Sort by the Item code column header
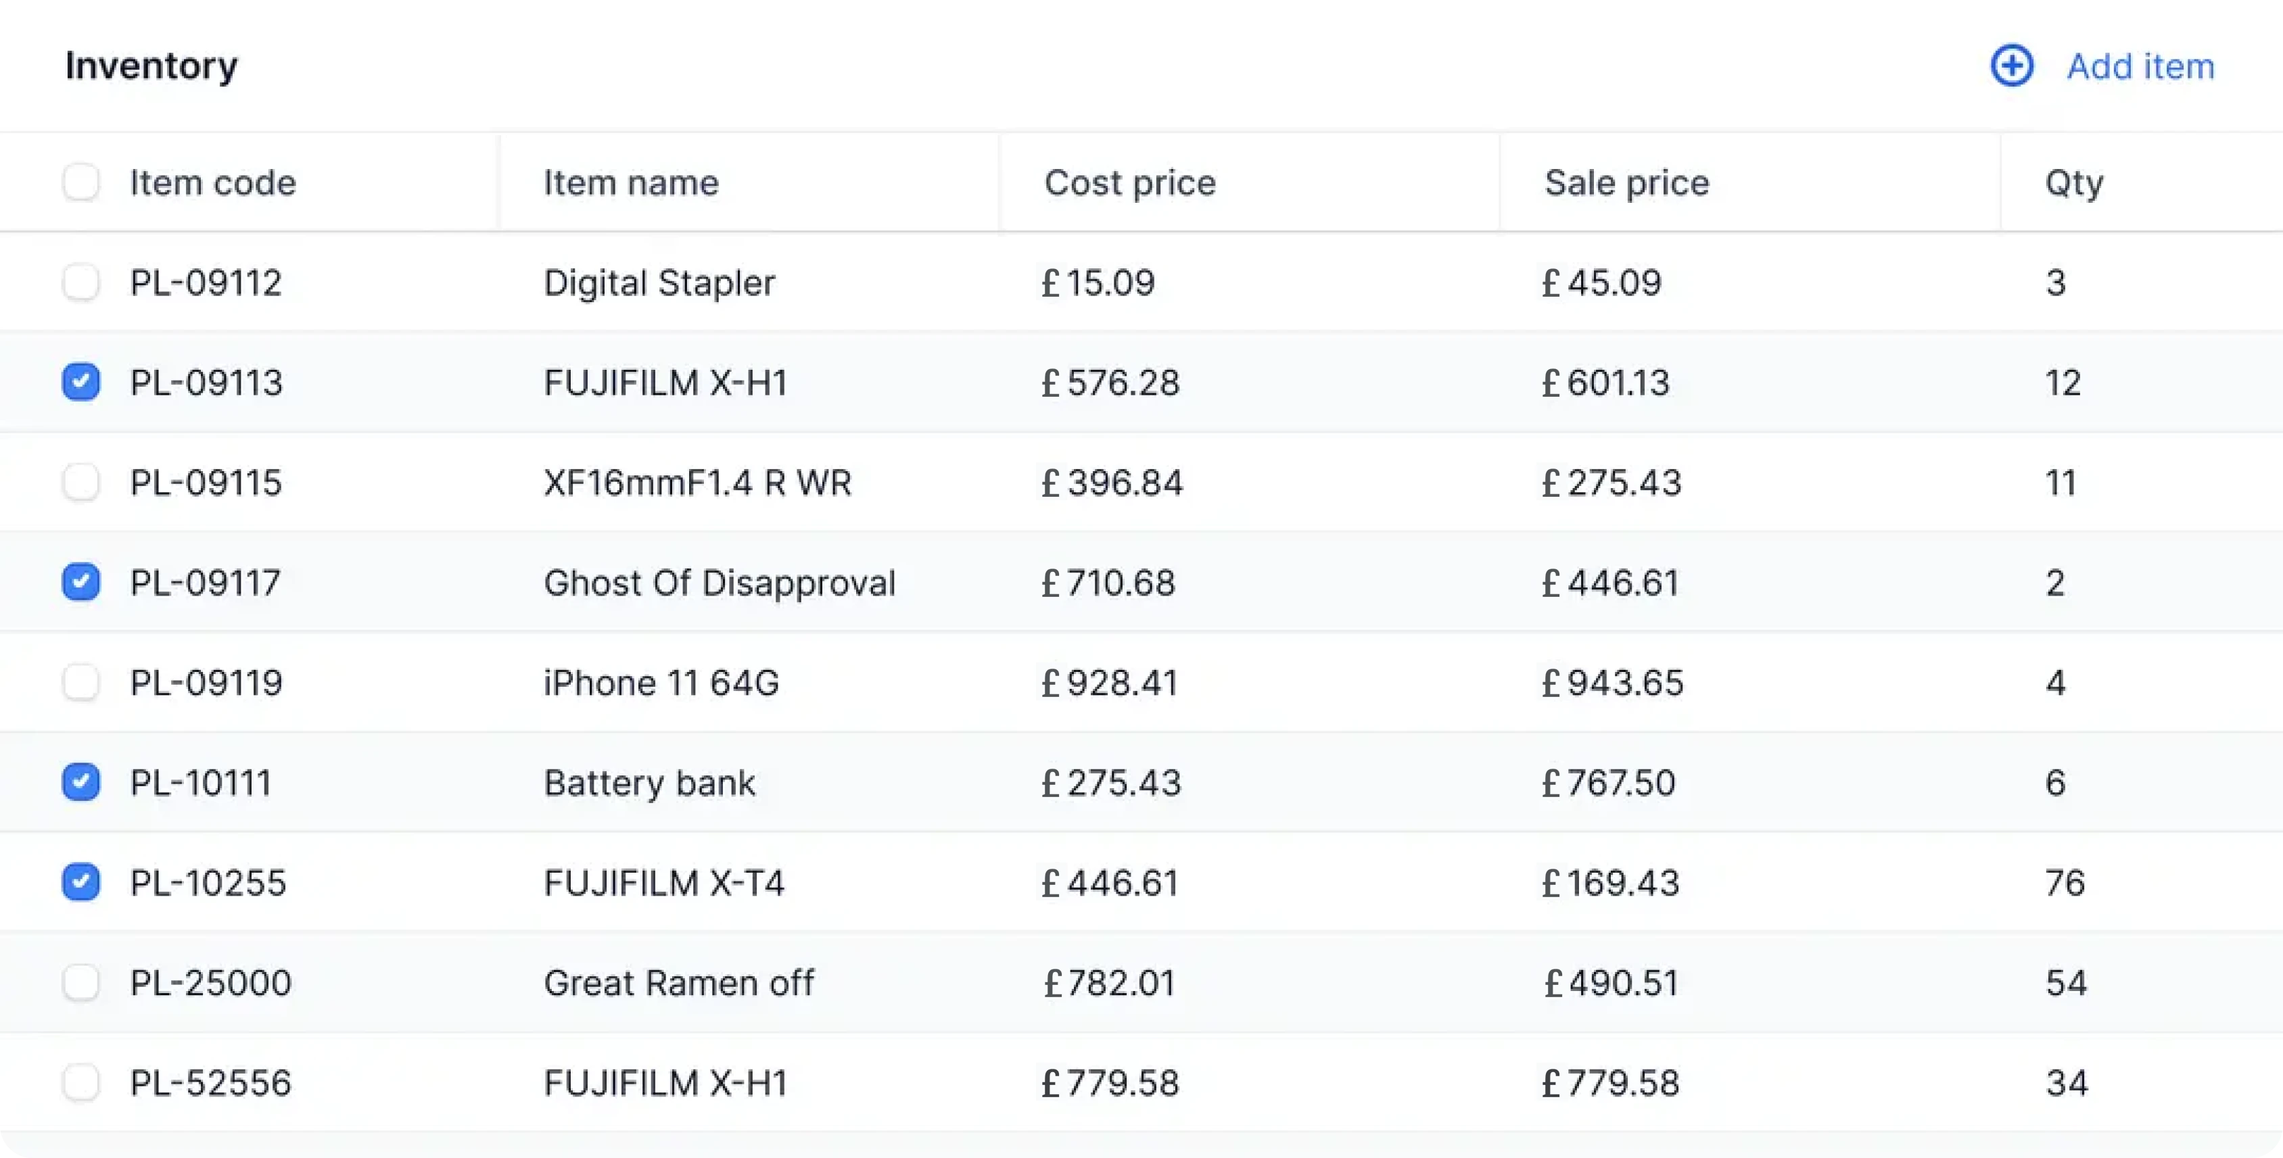This screenshot has height=1158, width=2283. coord(213,183)
